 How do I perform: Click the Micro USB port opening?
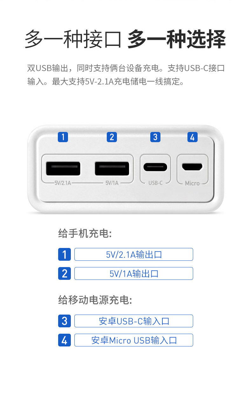tap(192, 167)
